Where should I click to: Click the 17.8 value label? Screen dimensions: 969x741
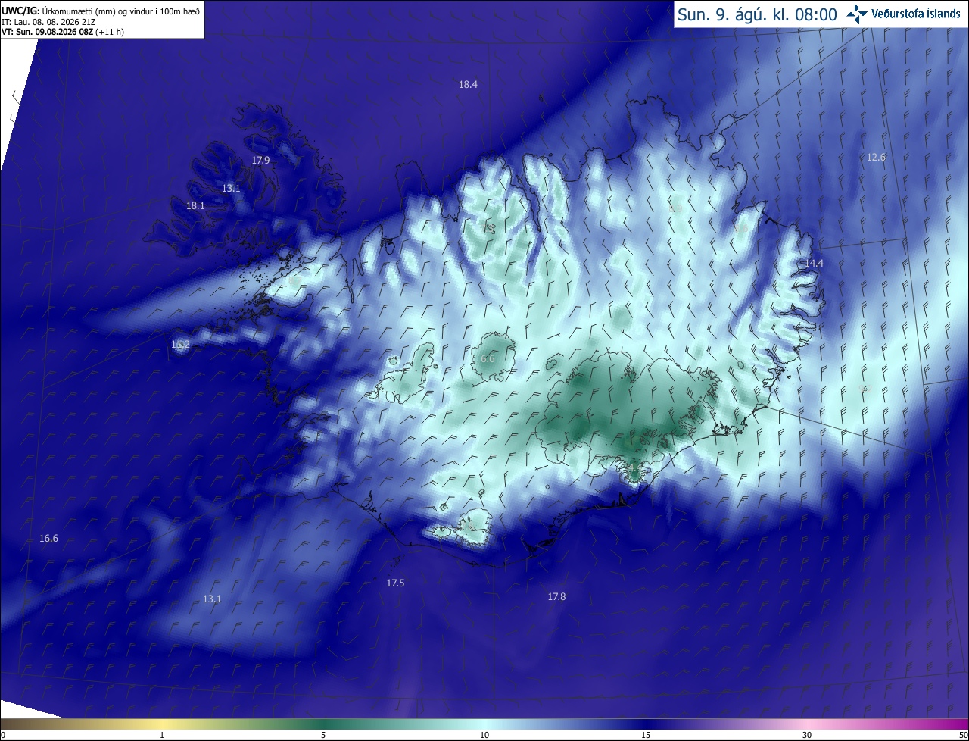point(556,597)
